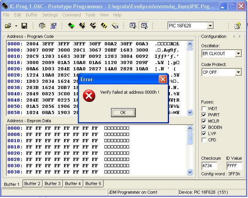The height and width of the screenshot is (198, 248).
Task: Click the Verify chip toolbar icon
Action: [x=104, y=26]
